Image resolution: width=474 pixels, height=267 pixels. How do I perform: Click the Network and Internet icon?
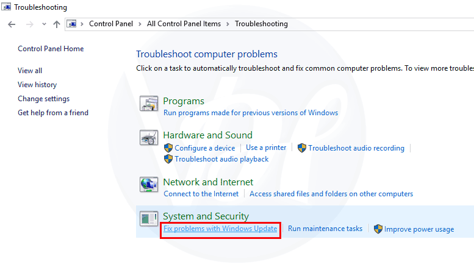coord(149,185)
